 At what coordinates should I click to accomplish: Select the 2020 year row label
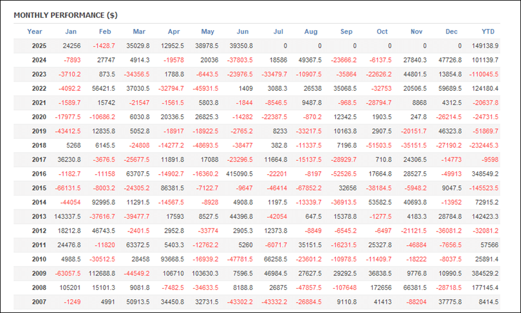pos(39,117)
